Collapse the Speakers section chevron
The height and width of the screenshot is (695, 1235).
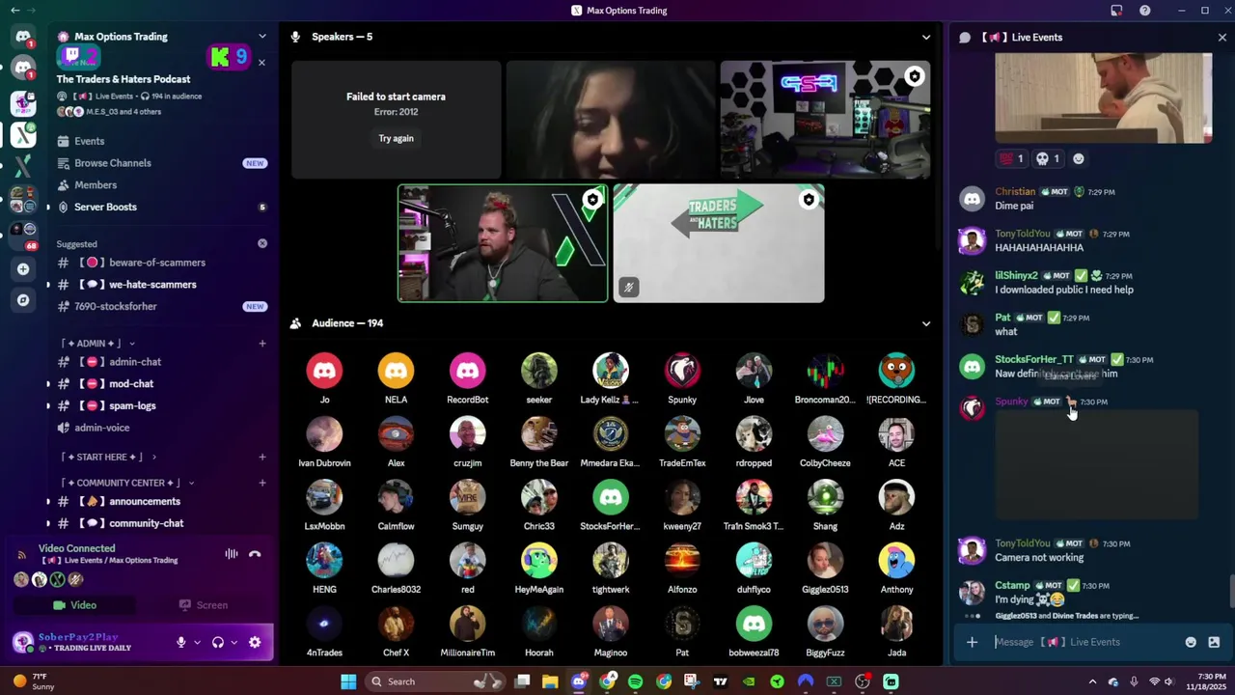(x=926, y=38)
